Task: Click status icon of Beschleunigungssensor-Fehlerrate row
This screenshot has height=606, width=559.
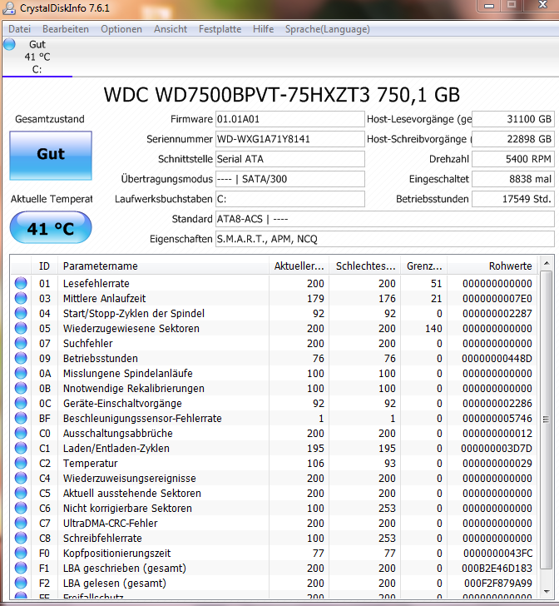Action: point(21,418)
